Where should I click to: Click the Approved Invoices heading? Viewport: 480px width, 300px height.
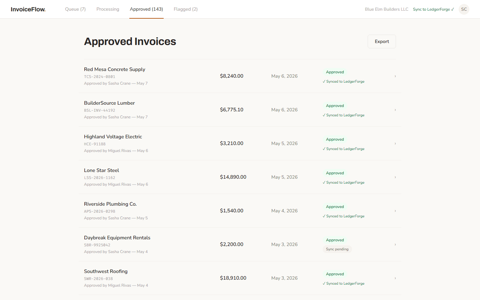[130, 42]
